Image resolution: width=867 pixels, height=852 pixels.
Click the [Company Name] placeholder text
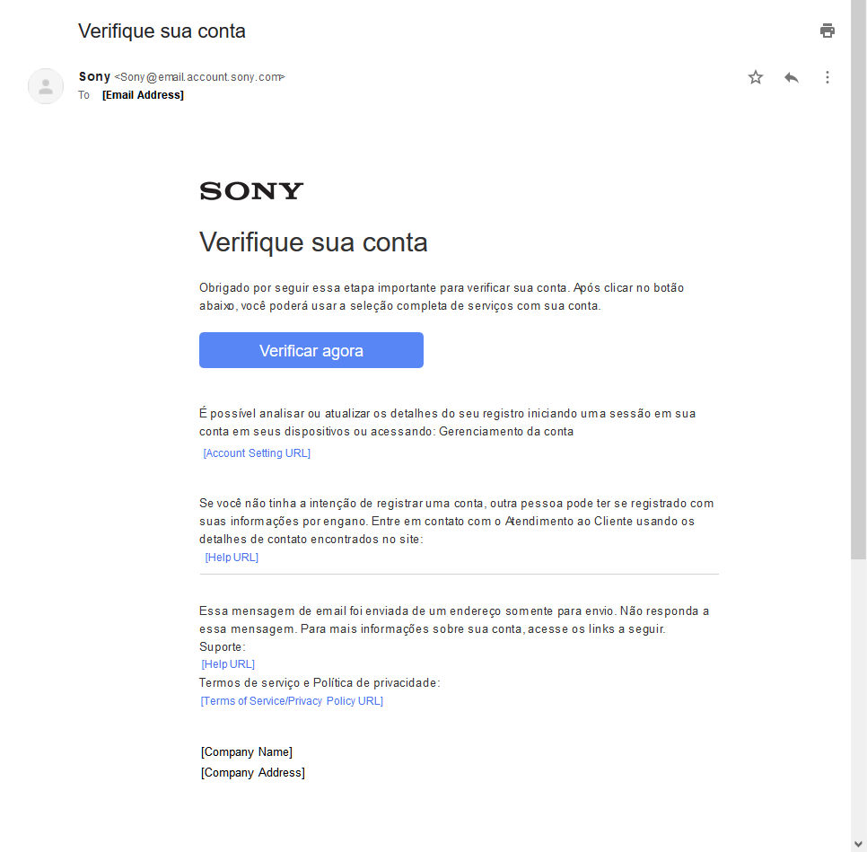247,752
